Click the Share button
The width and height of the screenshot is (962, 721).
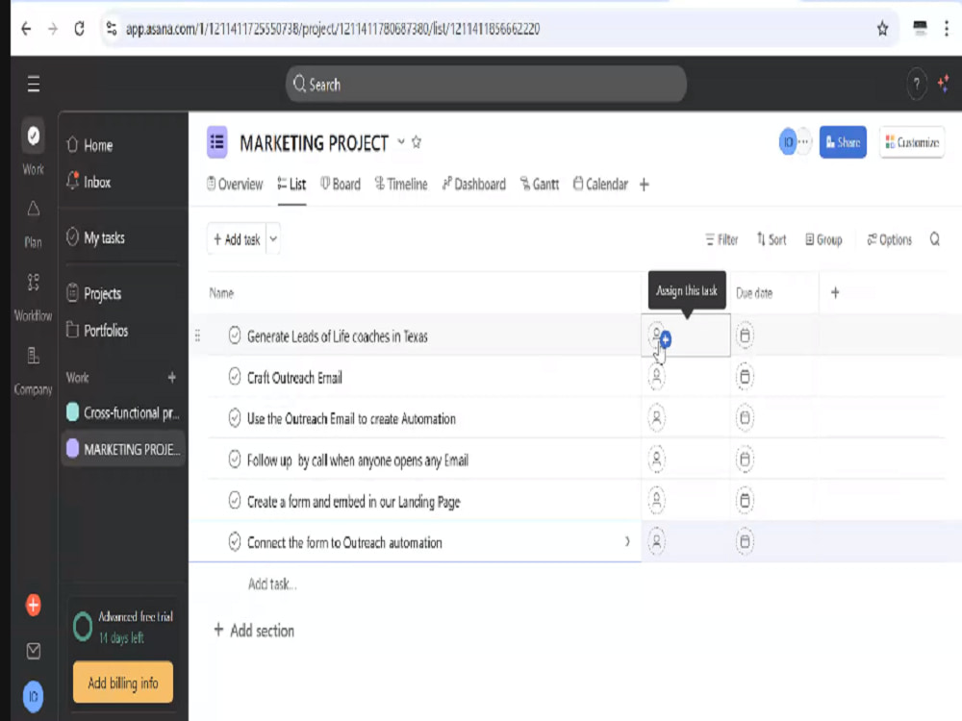click(x=843, y=142)
